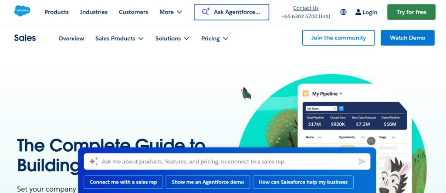Click the send arrow in chat box

tap(362, 162)
